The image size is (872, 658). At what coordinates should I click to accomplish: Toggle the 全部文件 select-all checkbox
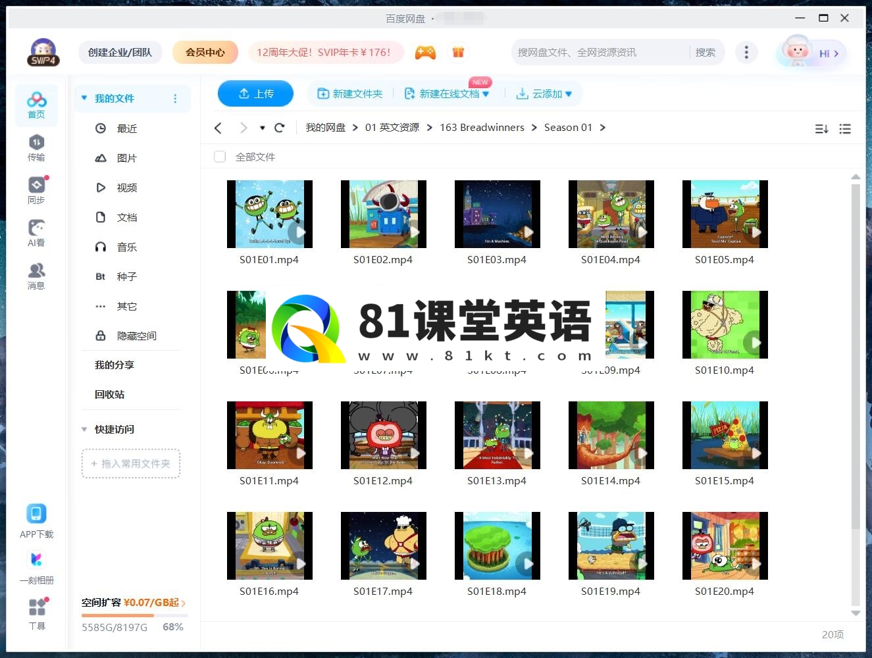pyautogui.click(x=220, y=157)
